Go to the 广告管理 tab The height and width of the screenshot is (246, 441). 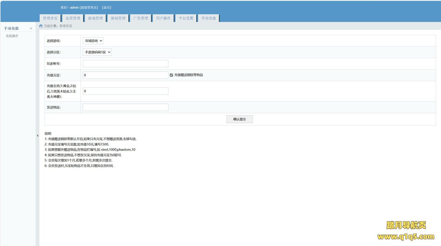141,18
